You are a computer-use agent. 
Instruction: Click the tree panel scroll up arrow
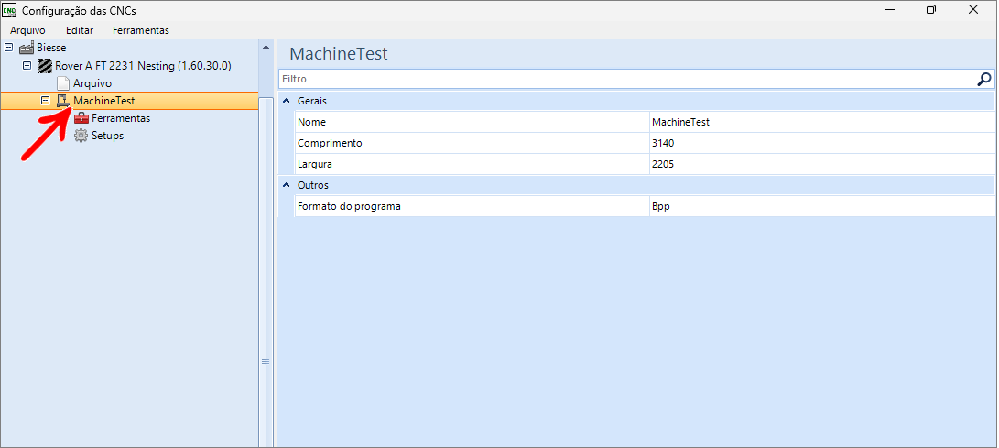point(266,47)
